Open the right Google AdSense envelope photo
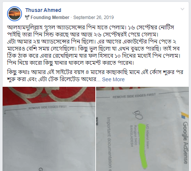Screen dimensions: 191x171 pos(143,129)
